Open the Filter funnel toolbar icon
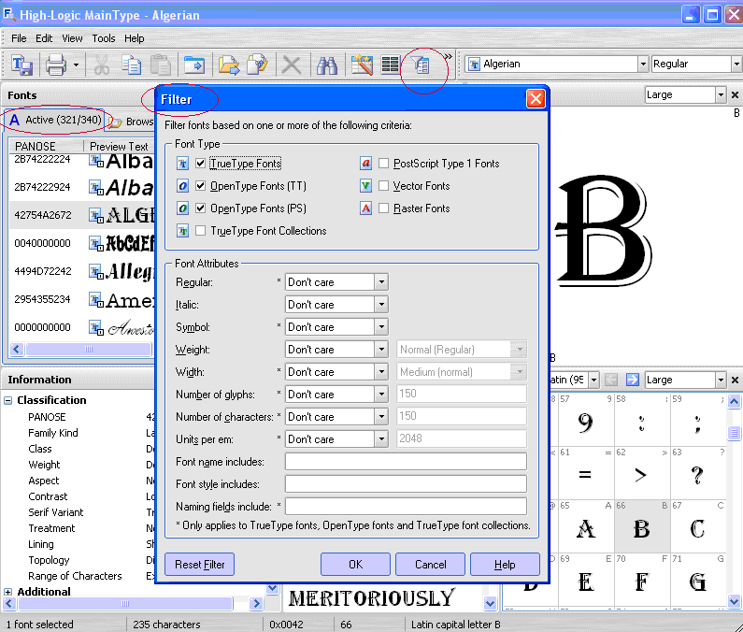743x632 pixels. tap(420, 65)
